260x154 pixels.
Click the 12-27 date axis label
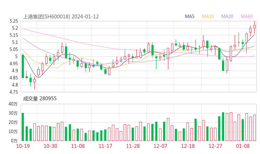point(215,146)
